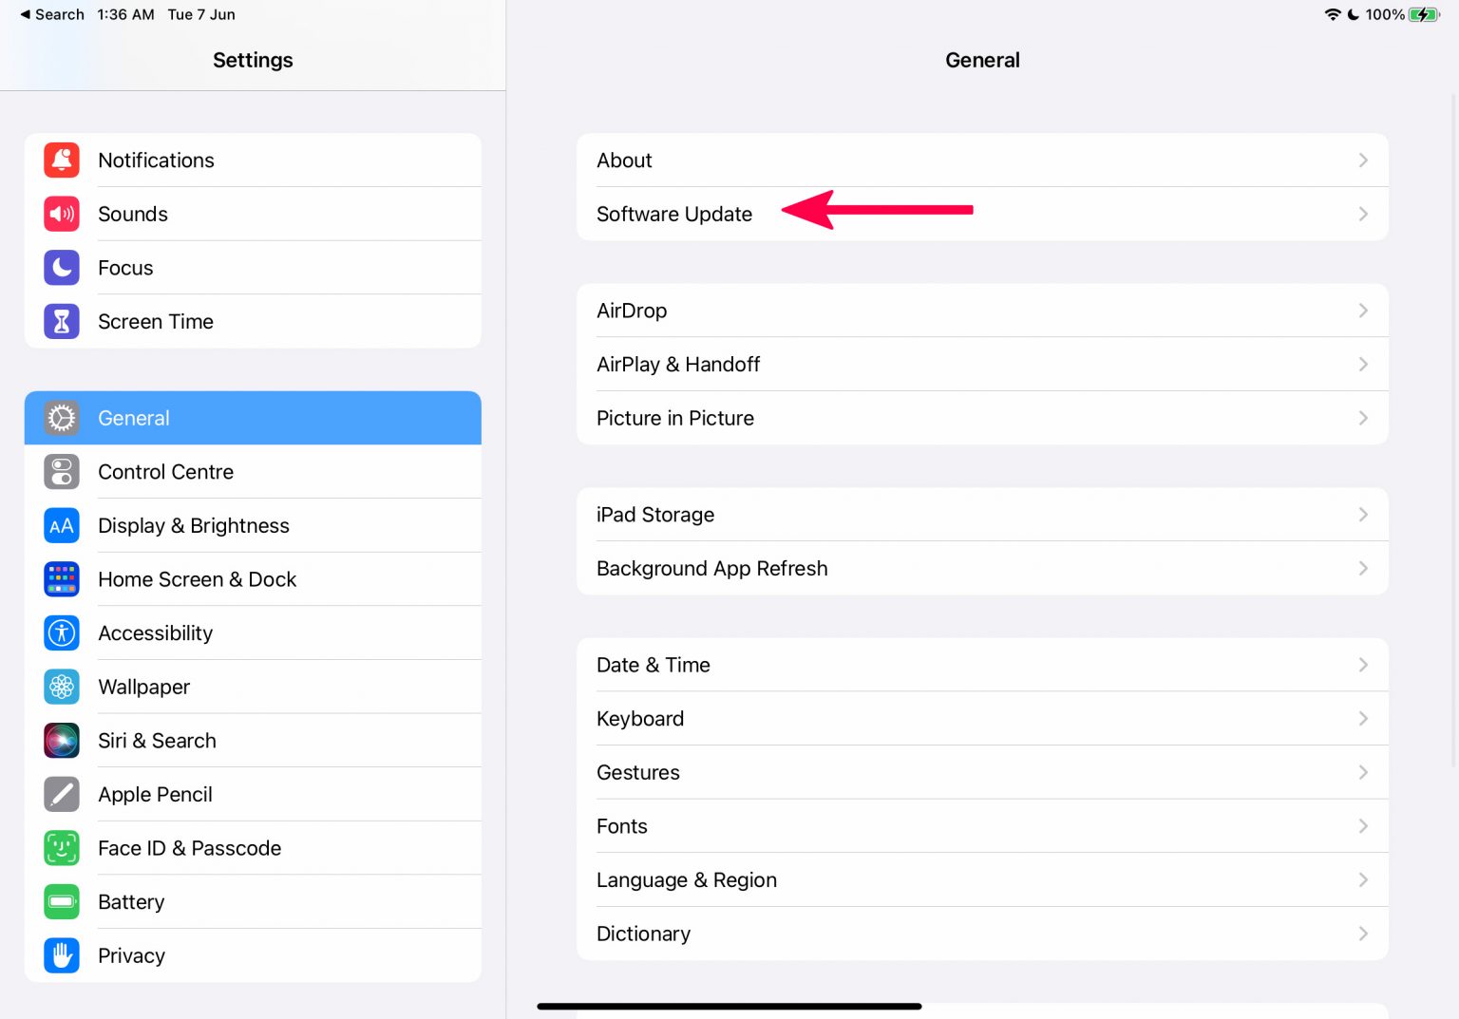
Task: Select the Sounds speaker icon
Action: coord(61,214)
